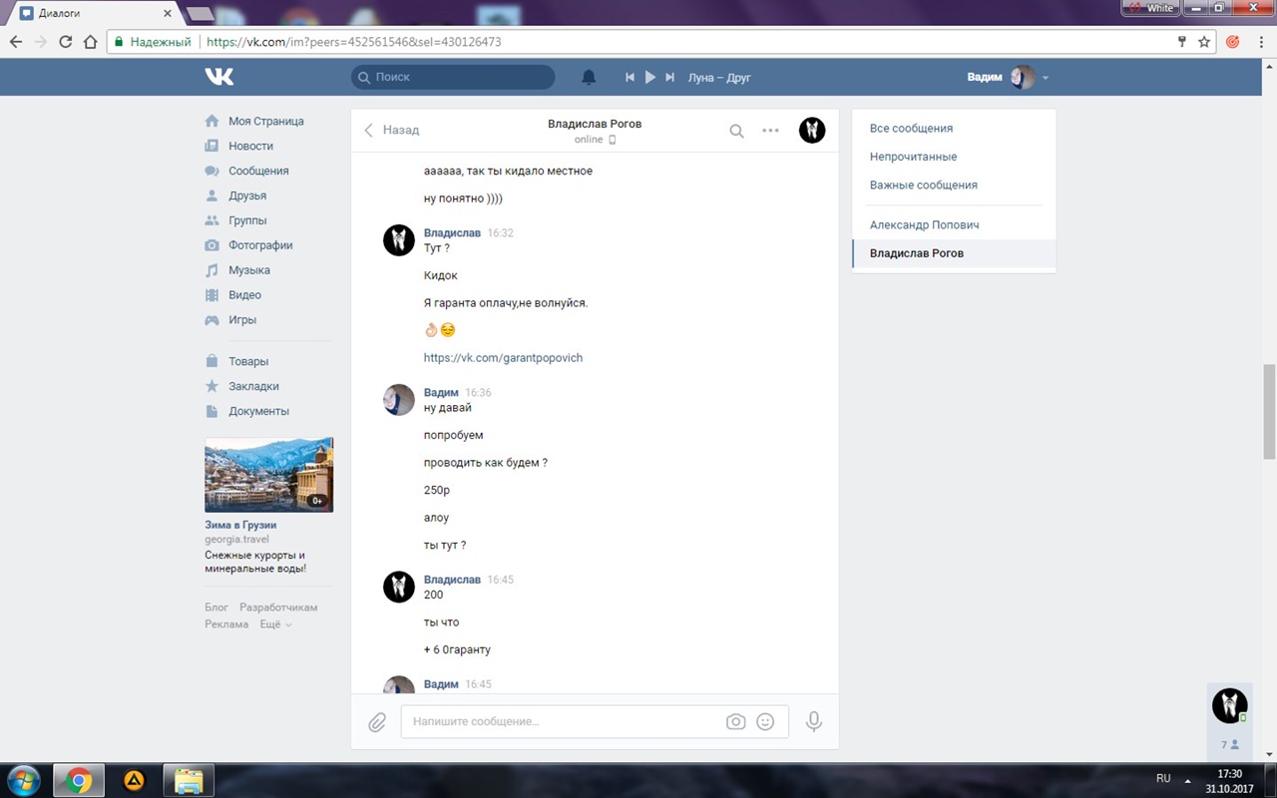The height and width of the screenshot is (798, 1277).
Task: Go to previous track in player
Action: (x=630, y=77)
